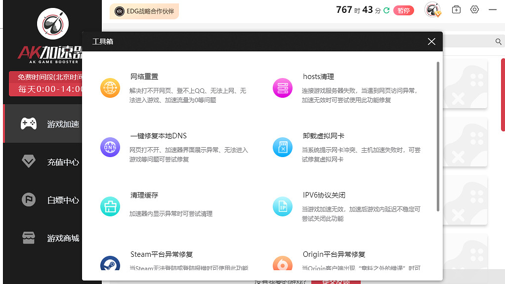The image size is (505, 284).
Task: Click the toolbox dialog scrollbar thumb
Action: 438,136
